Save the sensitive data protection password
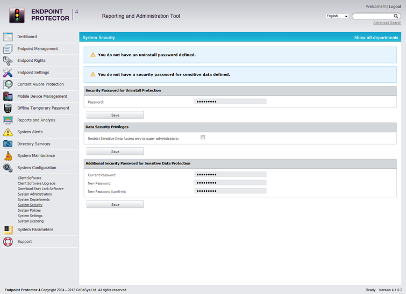 (x=115, y=205)
